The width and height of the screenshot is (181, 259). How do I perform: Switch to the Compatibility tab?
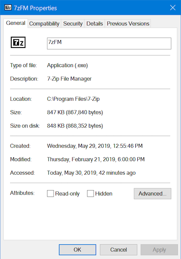pyautogui.click(x=44, y=24)
